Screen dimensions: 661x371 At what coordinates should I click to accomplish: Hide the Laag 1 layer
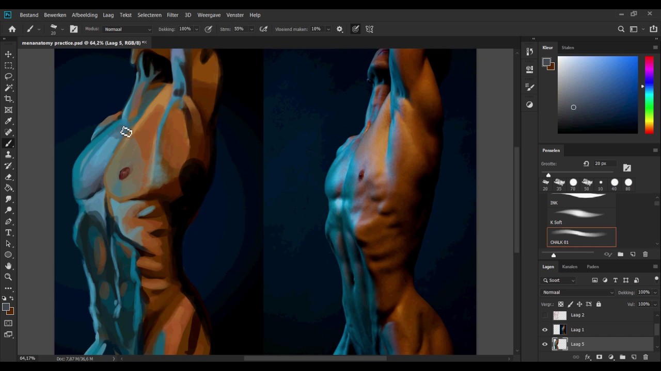545,330
